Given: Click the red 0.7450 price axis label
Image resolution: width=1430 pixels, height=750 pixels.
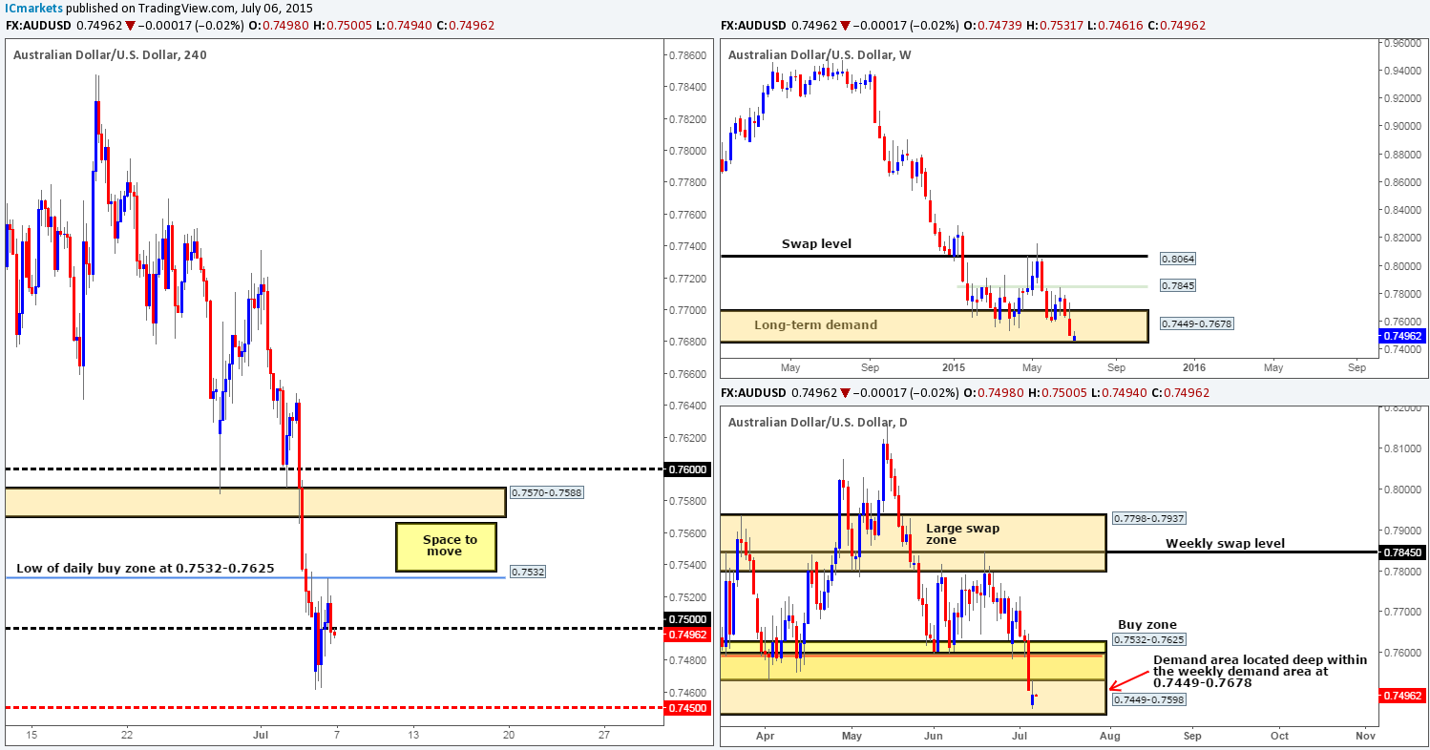Looking at the screenshot, I should [686, 707].
